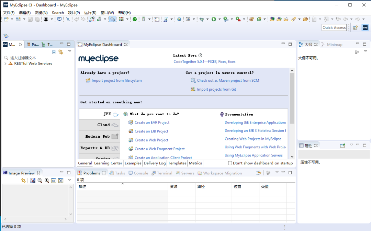Switch to the Learning Center tab
The width and height of the screenshot is (371, 231).
[x=108, y=163]
